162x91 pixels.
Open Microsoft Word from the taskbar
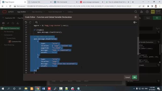(44, 88)
